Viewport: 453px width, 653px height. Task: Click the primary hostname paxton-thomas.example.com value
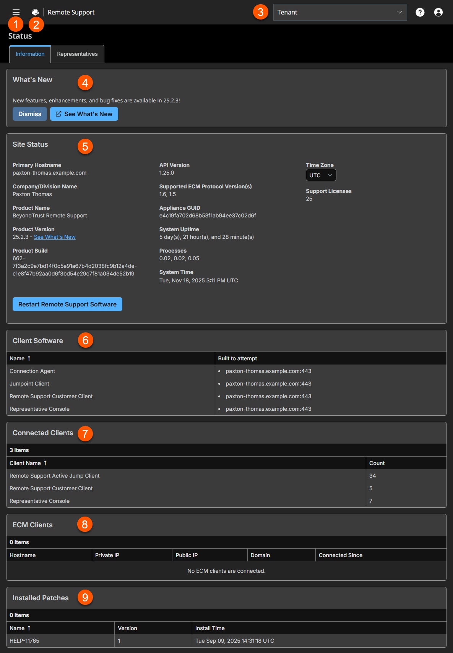[x=49, y=173]
